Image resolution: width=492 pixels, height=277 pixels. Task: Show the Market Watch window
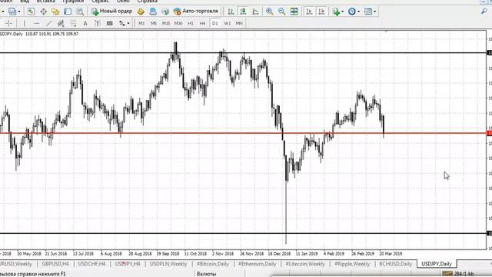pos(31,12)
